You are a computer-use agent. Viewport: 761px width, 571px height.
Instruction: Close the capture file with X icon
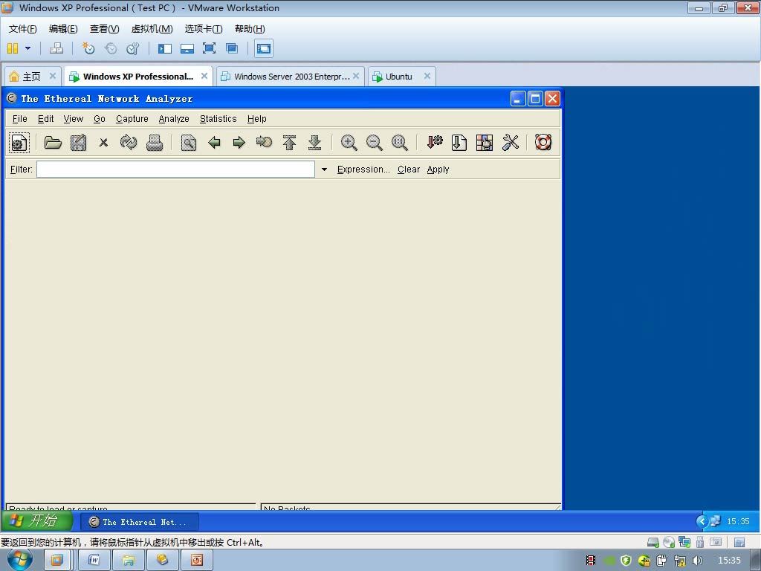(103, 142)
